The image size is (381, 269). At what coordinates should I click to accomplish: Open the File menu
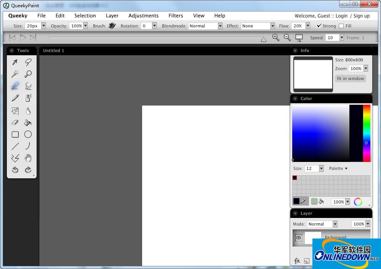(x=42, y=16)
